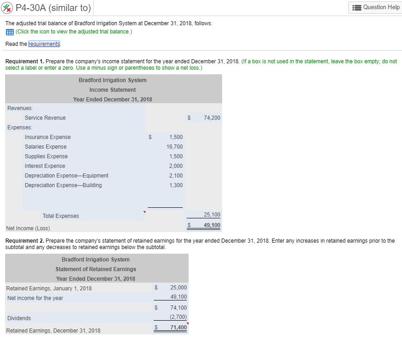
Task: Click the Revenues: label in income statement
Action: (x=20, y=108)
